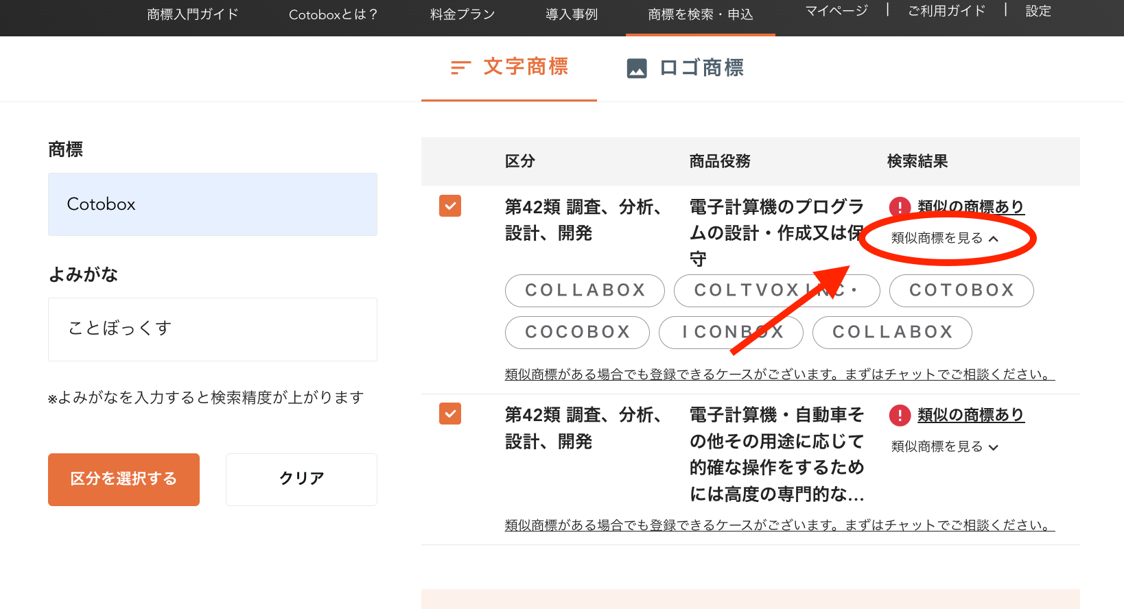This screenshot has height=609, width=1124.
Task: Click the text-lines icon beside 文字商標
Action: pos(460,67)
